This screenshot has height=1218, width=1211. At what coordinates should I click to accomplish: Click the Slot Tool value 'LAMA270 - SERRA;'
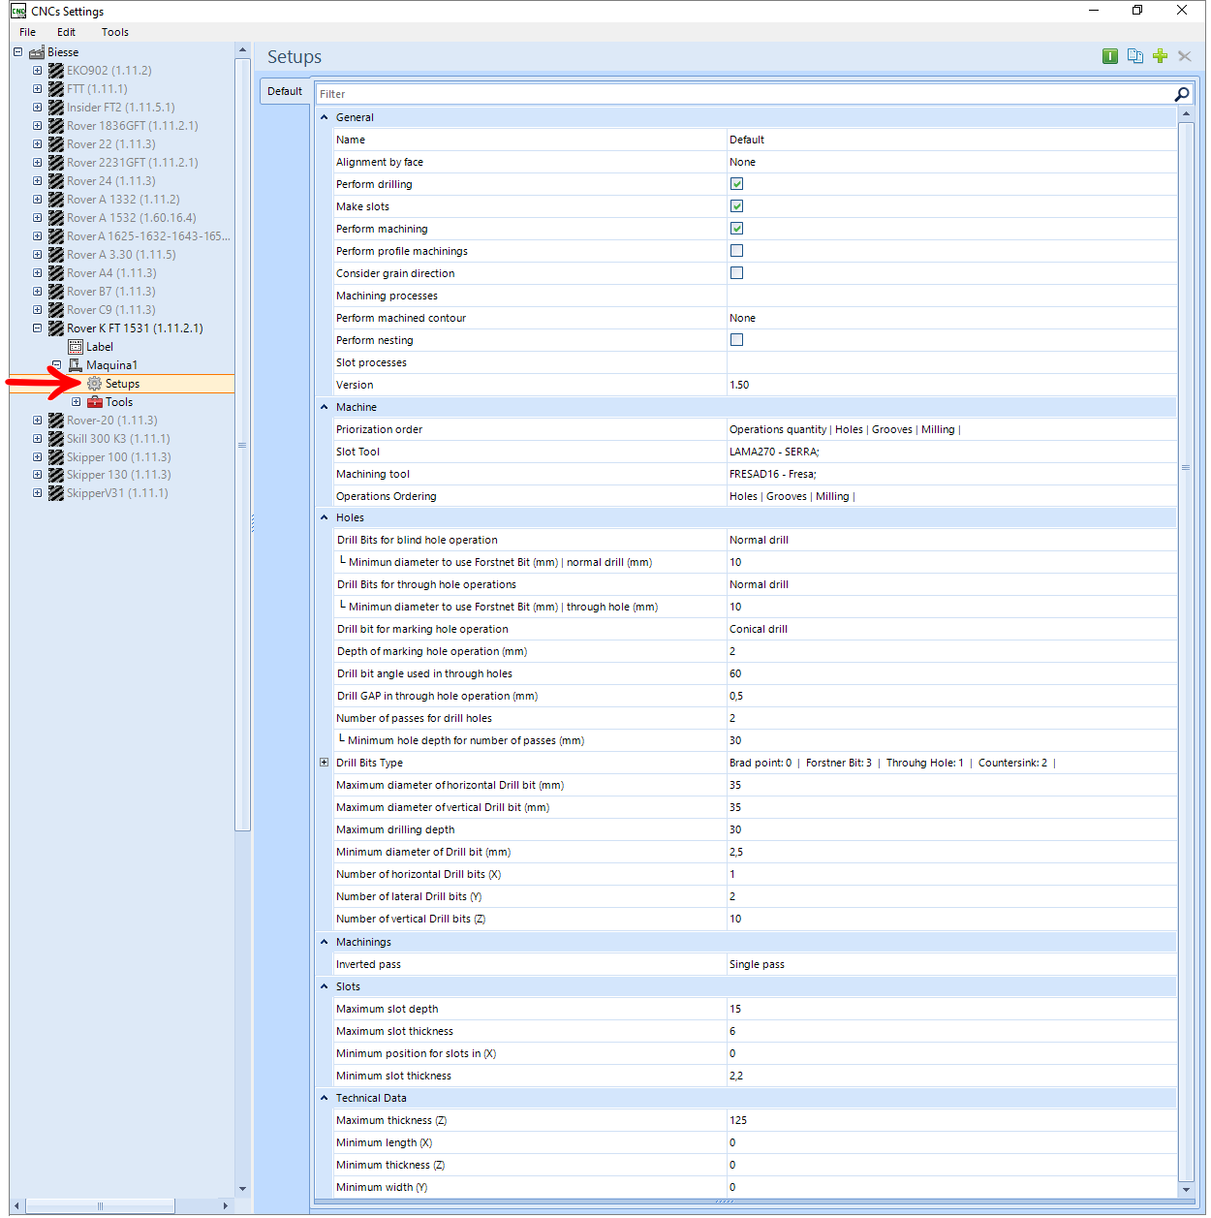(x=774, y=452)
